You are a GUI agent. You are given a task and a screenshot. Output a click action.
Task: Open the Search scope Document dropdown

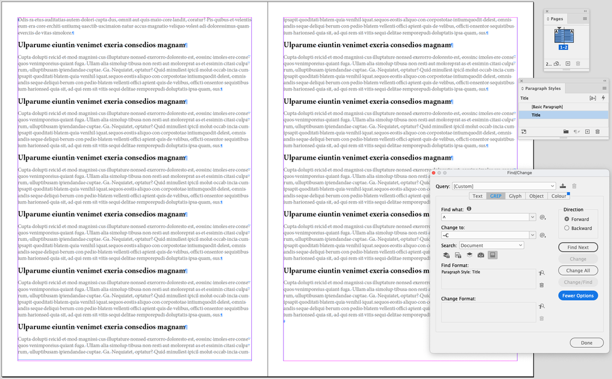tap(491, 245)
